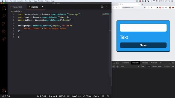Click main.js in the breadcrumb path
The image size is (175, 98).
[16, 11]
